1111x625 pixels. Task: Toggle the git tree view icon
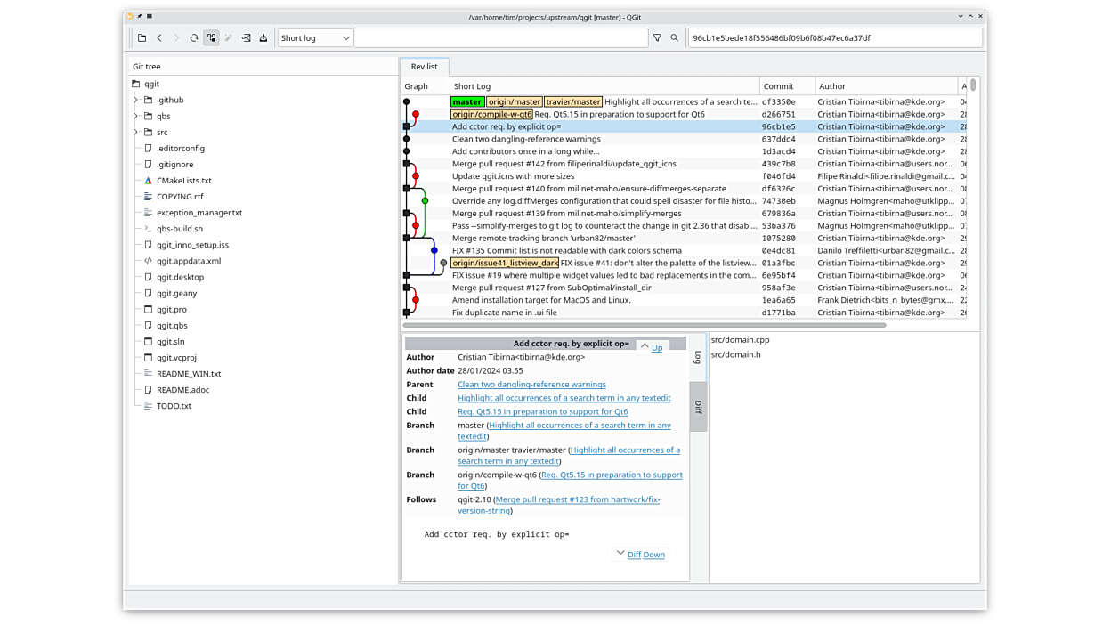click(211, 38)
